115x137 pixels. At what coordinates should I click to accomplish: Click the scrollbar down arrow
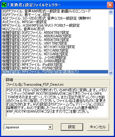[111, 73]
